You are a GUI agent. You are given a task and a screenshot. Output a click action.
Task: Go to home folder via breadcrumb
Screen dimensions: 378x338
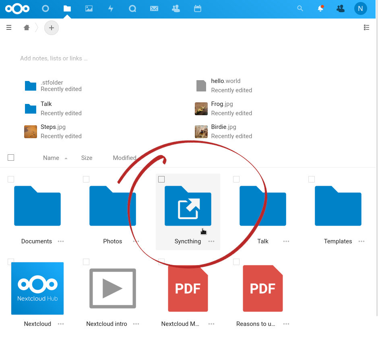[x=27, y=27]
